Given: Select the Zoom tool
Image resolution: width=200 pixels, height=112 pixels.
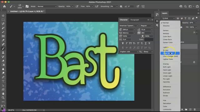Looking at the screenshot, I should [3, 98].
